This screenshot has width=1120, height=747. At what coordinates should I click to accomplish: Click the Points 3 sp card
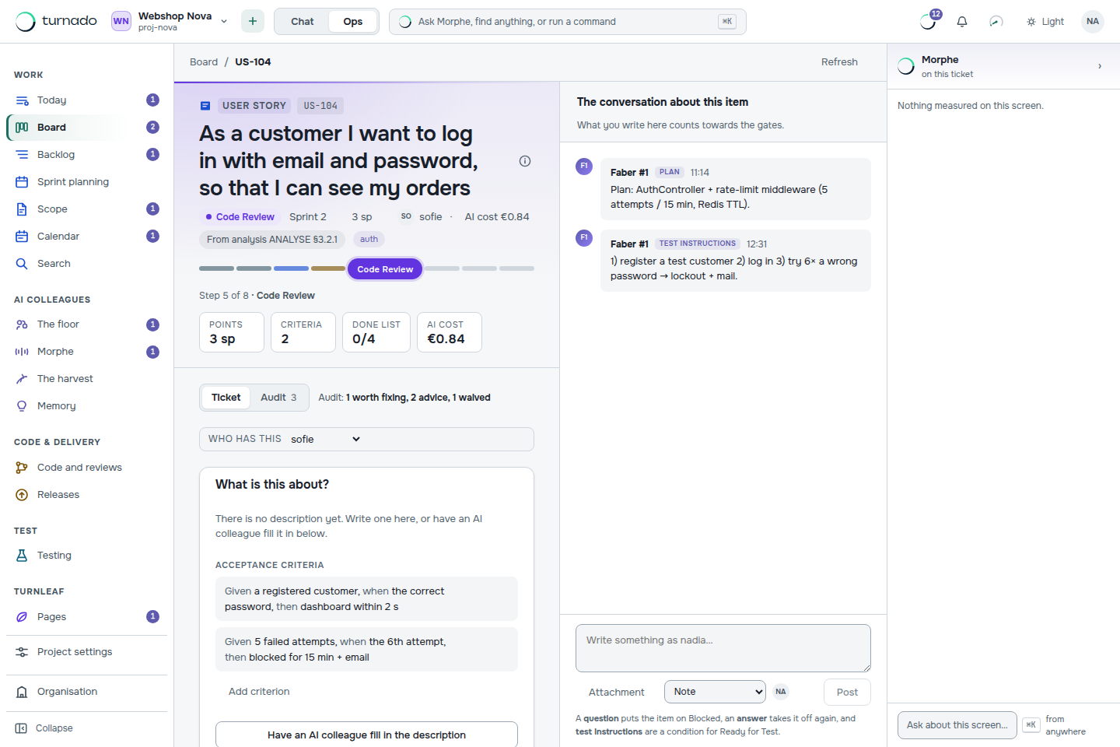tap(232, 332)
